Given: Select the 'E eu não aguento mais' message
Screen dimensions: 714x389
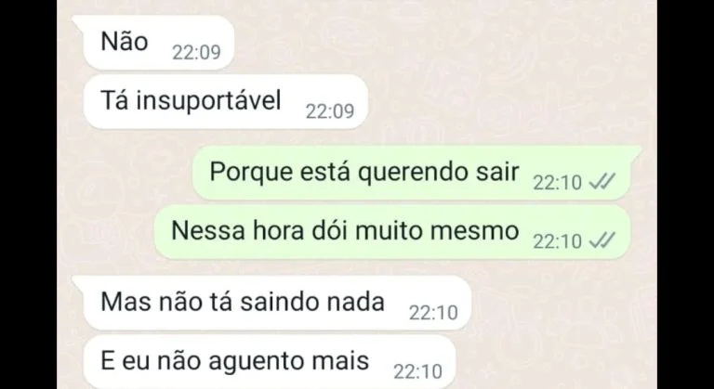Looking at the screenshot, I should tap(270, 362).
